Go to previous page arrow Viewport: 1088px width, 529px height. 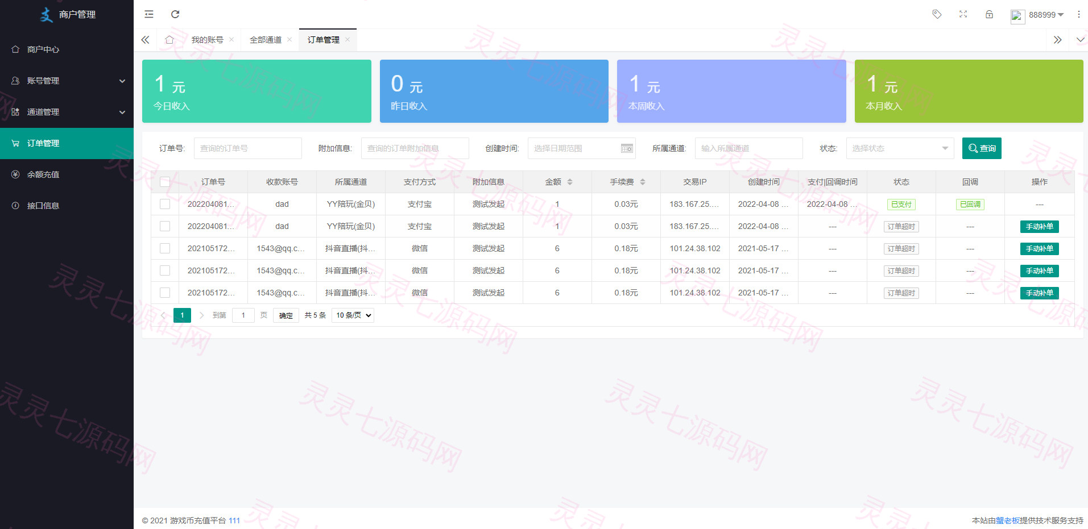point(163,315)
